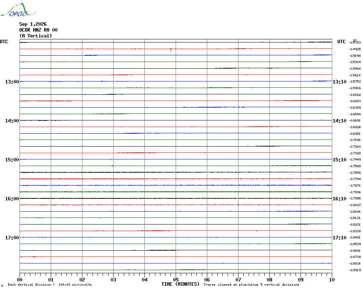Image resolution: width=363 pixels, height=290 pixels.
Task: Click the 15:00 left time label
Action: [12, 160]
